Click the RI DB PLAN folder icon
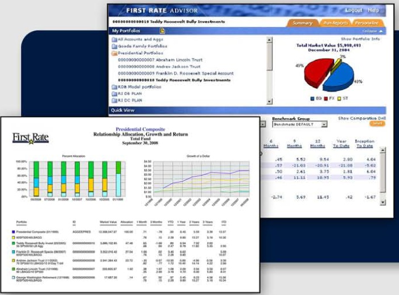Screen dimensions: 399x295 [114, 94]
